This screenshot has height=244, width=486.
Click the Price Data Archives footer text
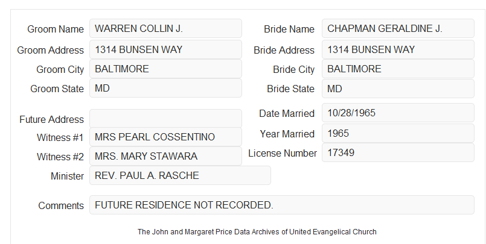(x=257, y=232)
